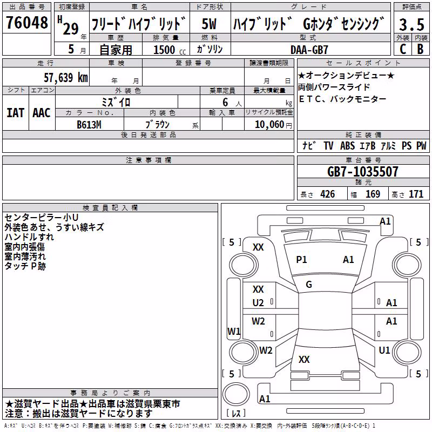This screenshot has width=432, height=432.
Task: Click the lot number 76048
Action: 26,23
